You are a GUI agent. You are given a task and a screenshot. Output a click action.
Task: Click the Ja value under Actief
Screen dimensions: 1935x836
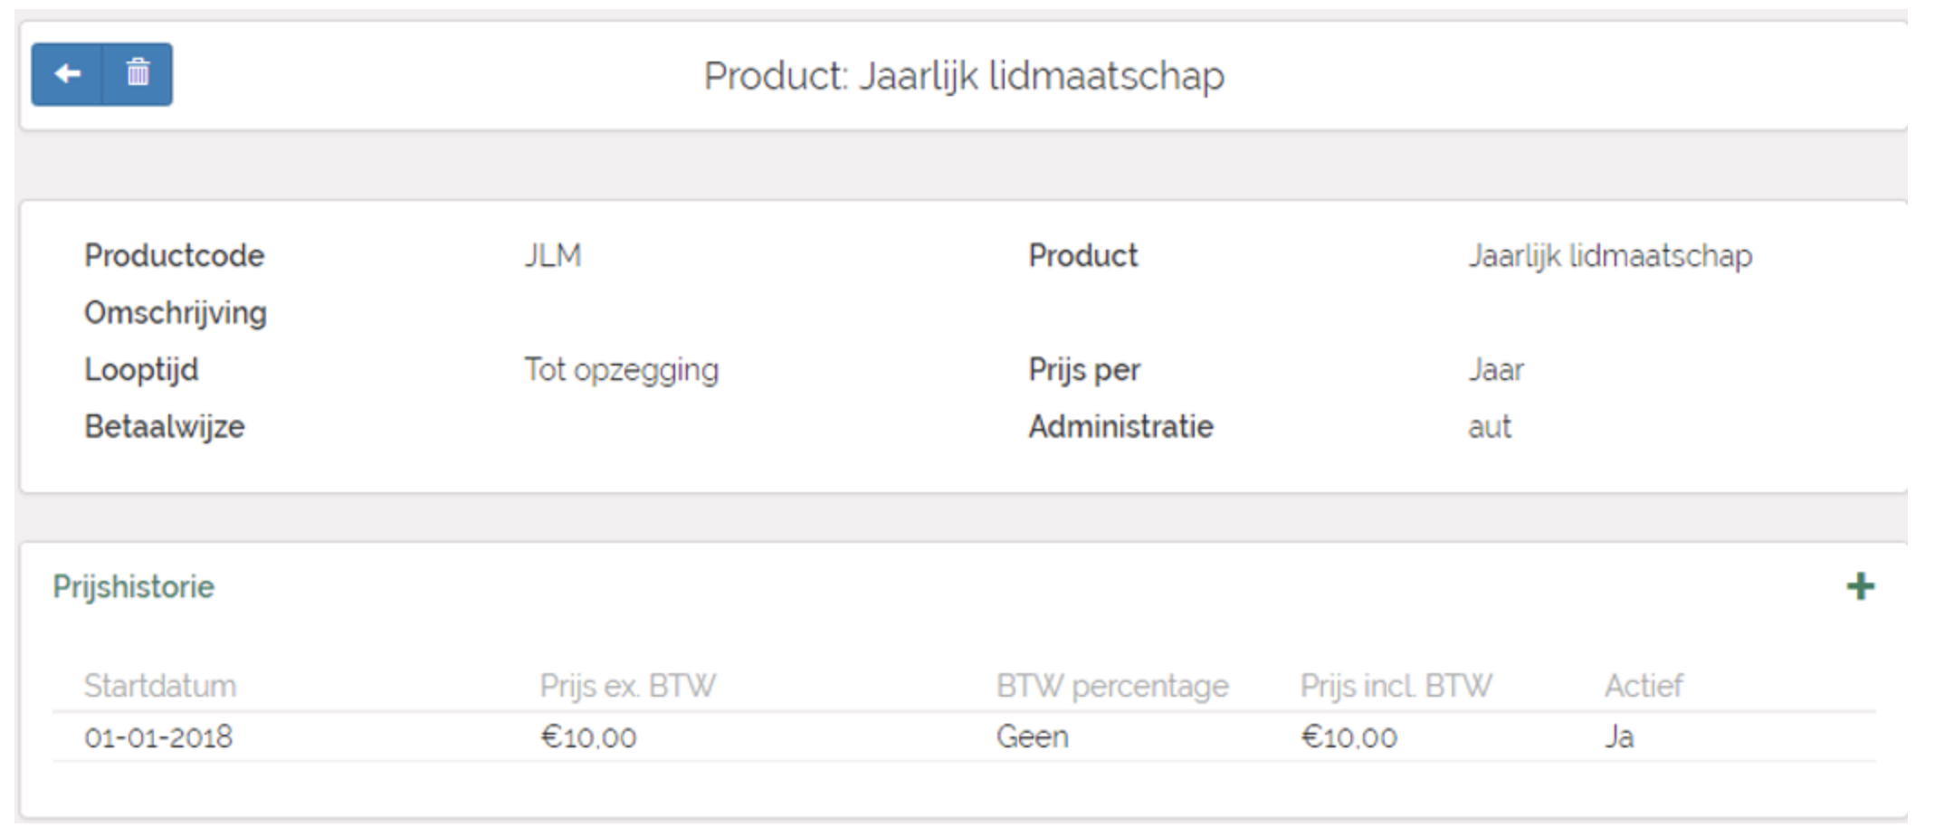click(x=1619, y=737)
